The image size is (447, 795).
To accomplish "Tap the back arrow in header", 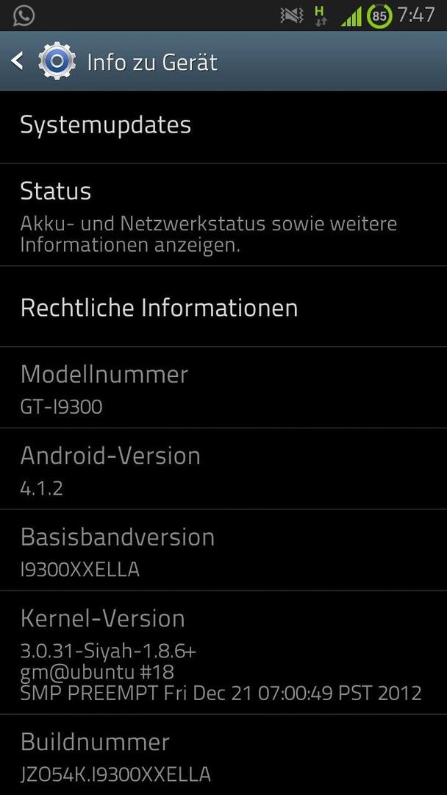I will coord(17,61).
